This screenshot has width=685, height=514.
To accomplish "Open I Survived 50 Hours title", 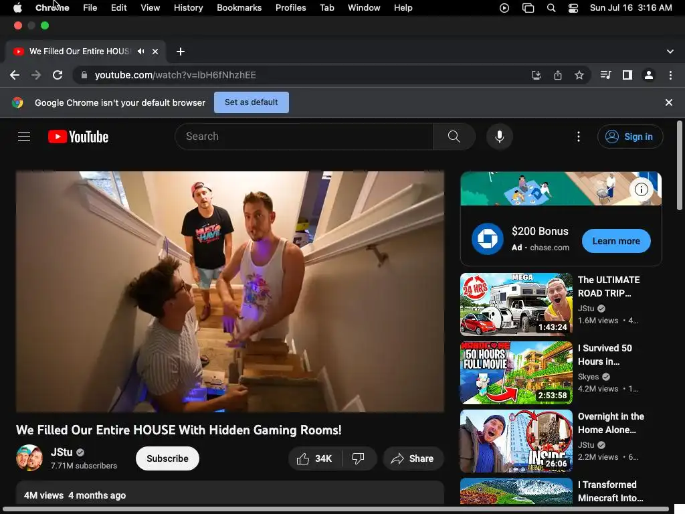I will coord(605,355).
